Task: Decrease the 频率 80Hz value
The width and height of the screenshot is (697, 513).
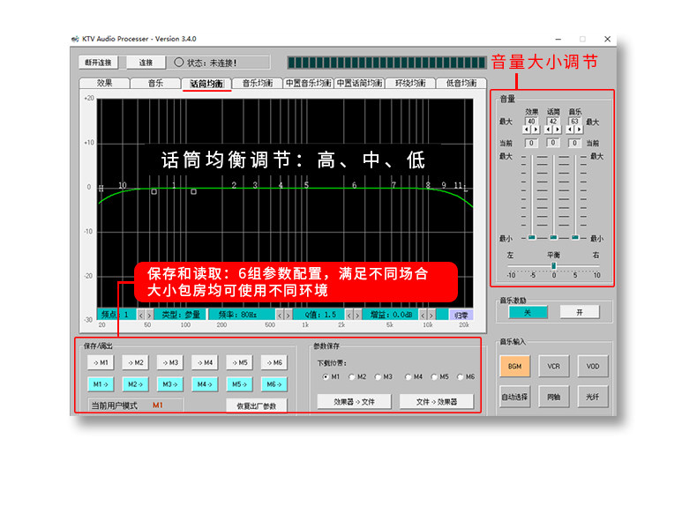Action: (280, 315)
